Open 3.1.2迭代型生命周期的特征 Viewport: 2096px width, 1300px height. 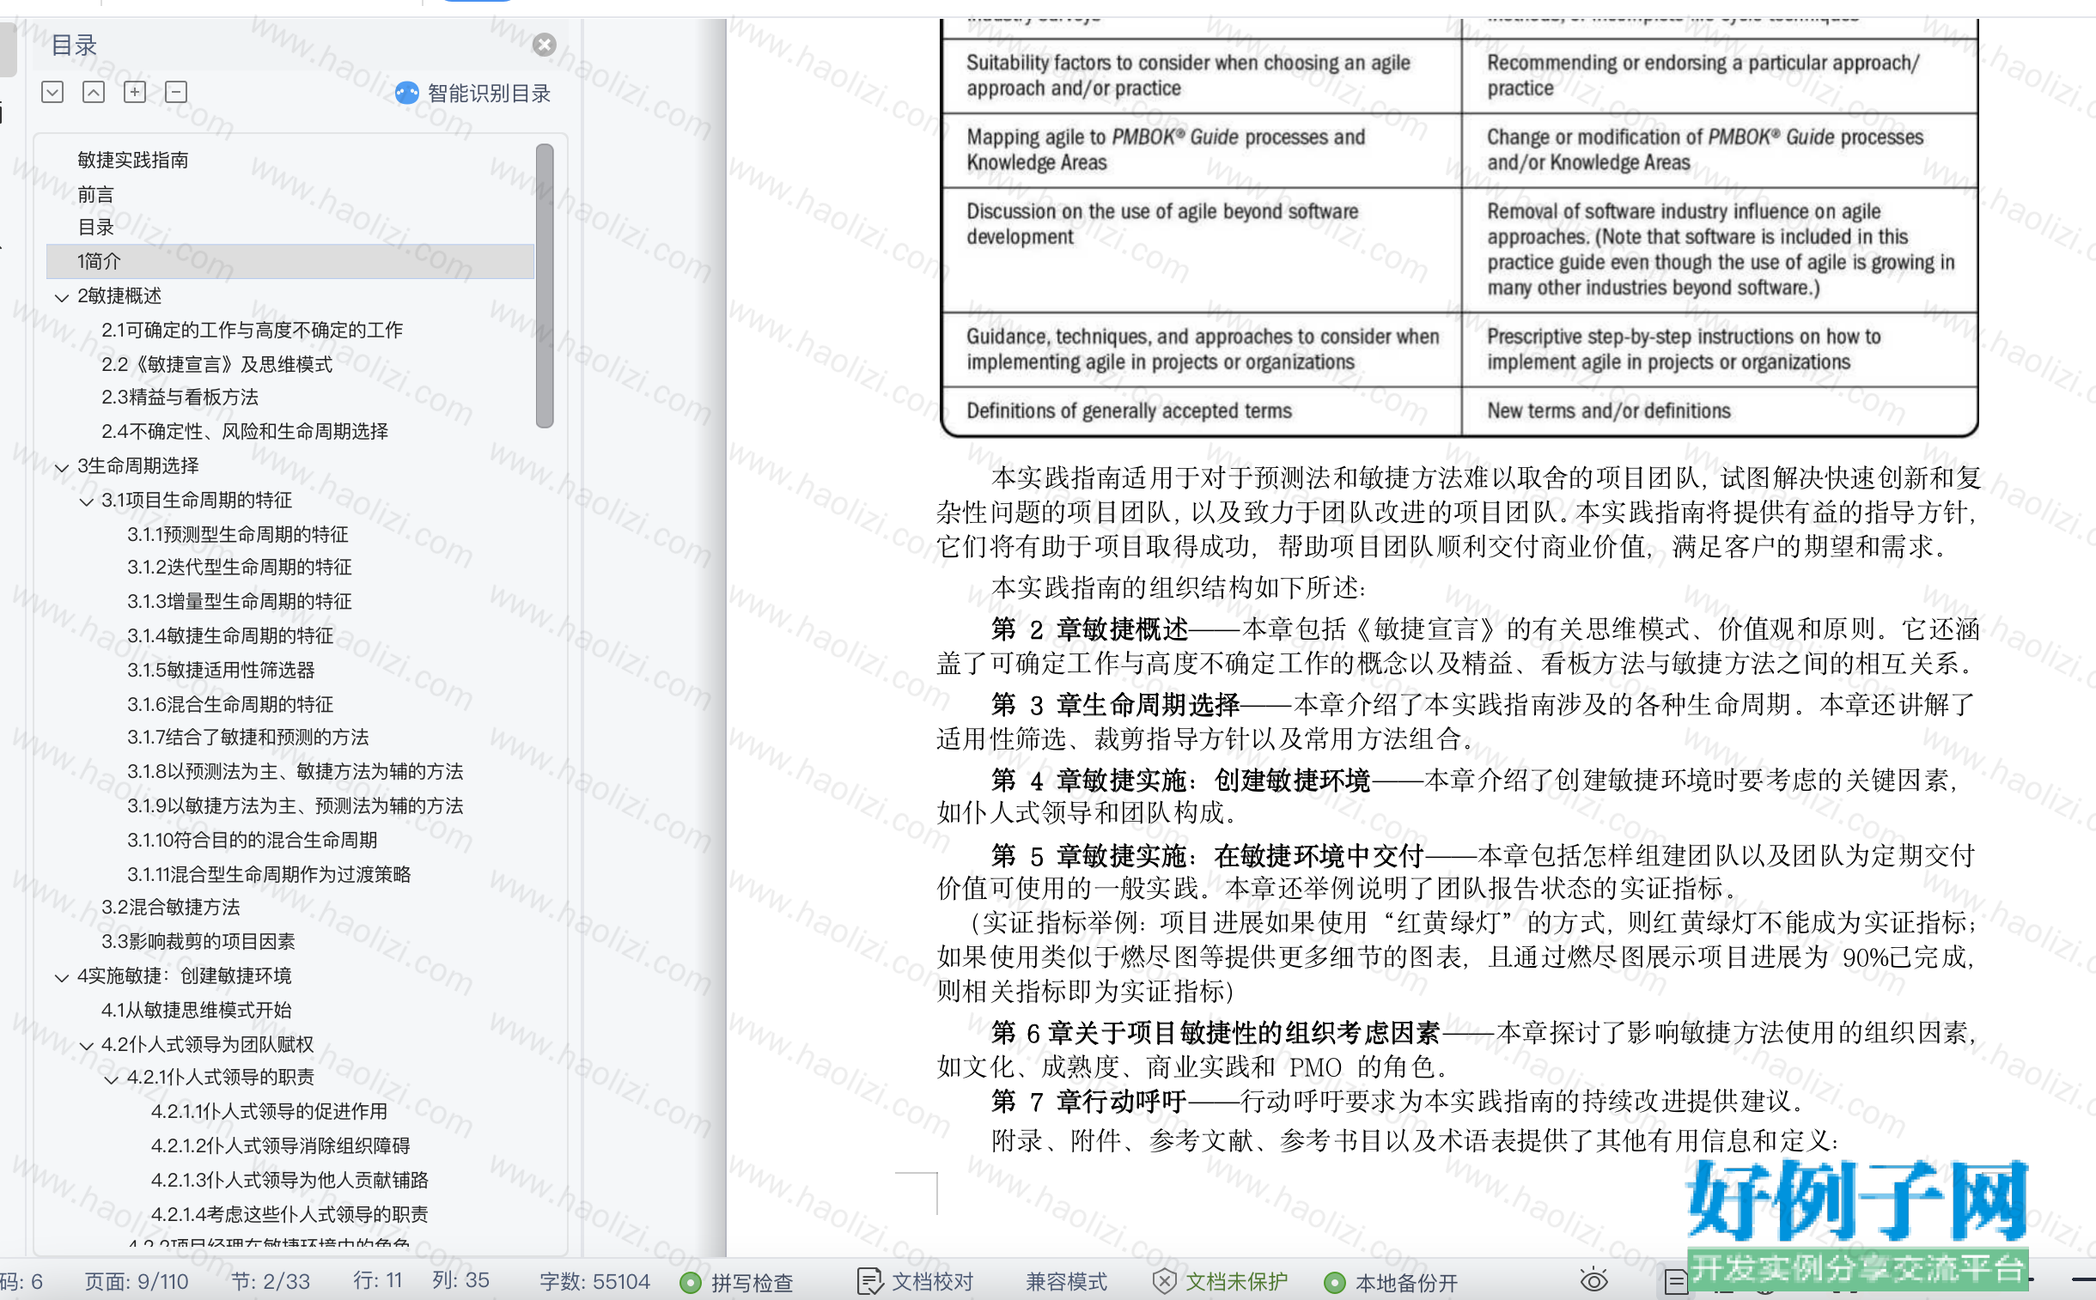point(240,568)
